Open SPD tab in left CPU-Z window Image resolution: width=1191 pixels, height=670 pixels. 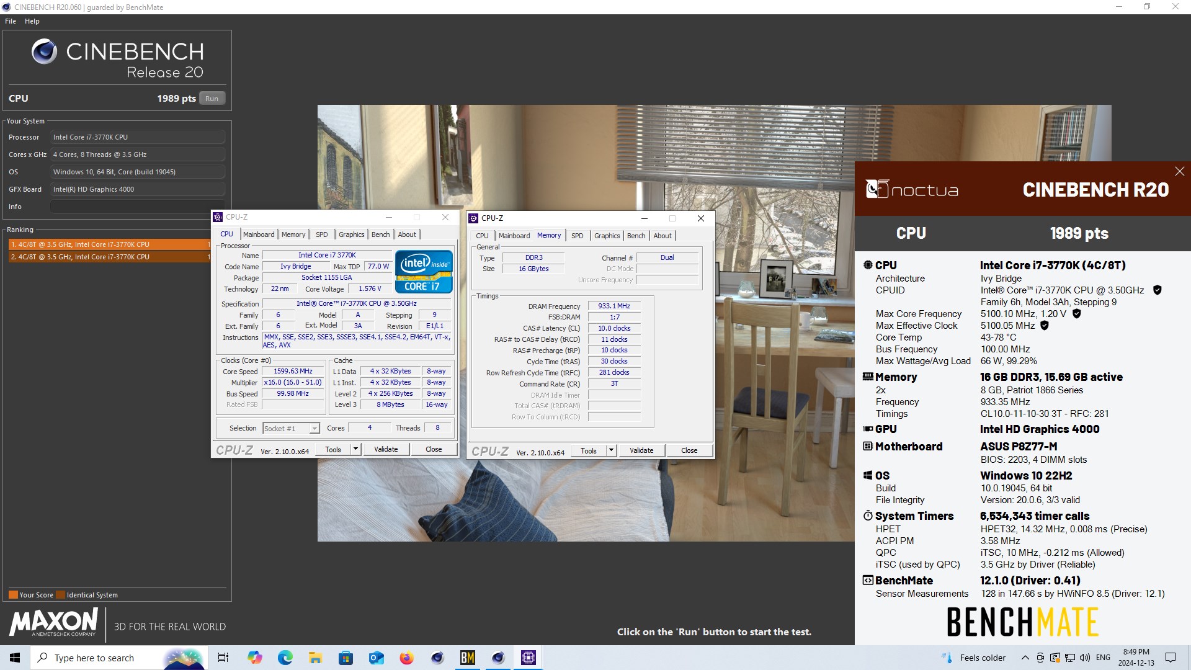[321, 234]
